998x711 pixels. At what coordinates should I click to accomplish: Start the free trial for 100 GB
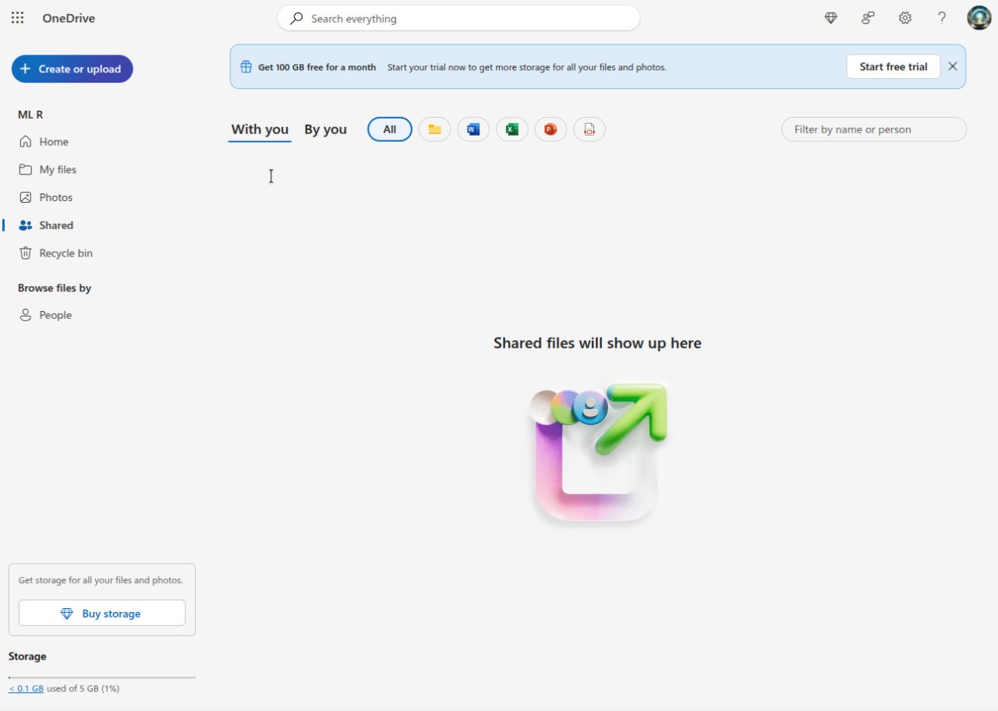893,66
